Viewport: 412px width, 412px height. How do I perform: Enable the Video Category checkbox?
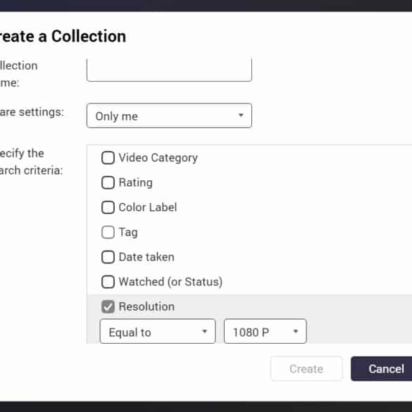(x=108, y=158)
